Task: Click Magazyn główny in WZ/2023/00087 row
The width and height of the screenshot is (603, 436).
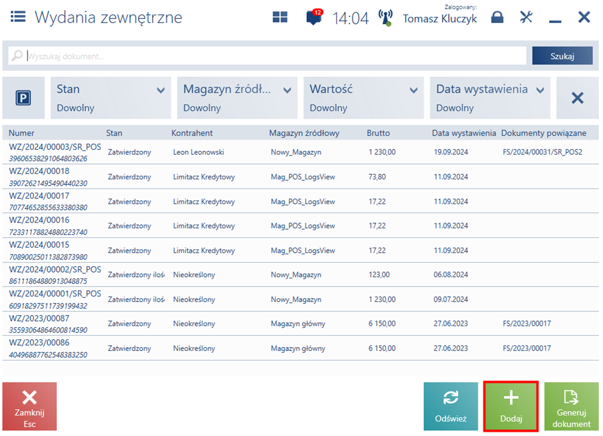Action: (298, 324)
